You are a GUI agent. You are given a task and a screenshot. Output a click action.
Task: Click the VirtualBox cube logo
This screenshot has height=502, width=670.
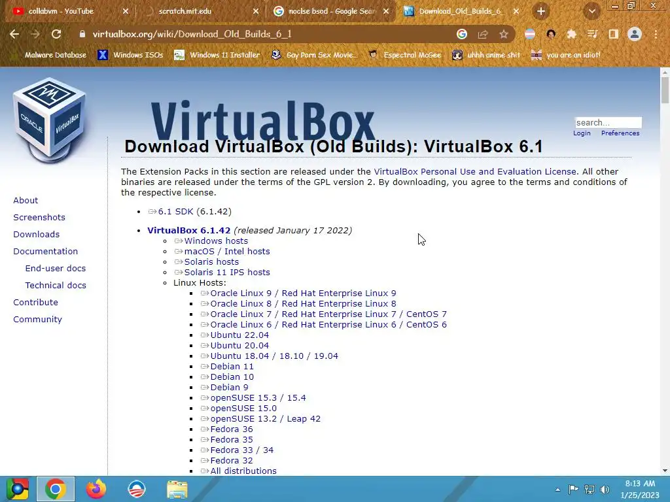50,120
